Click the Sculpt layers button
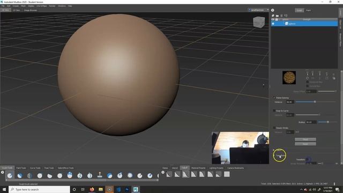The width and height of the screenshot is (343, 193). click(x=299, y=10)
